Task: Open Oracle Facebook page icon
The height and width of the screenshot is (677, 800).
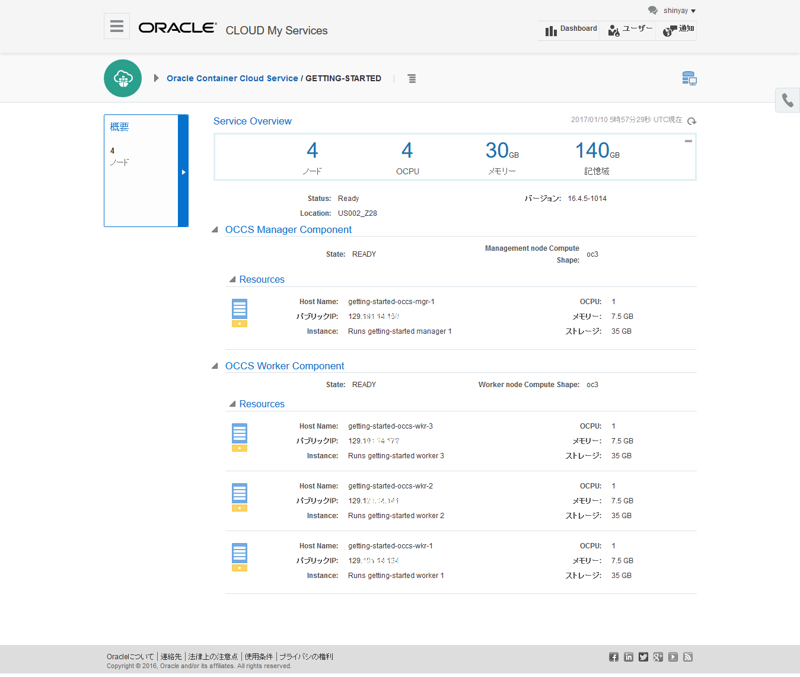Action: pos(614,657)
